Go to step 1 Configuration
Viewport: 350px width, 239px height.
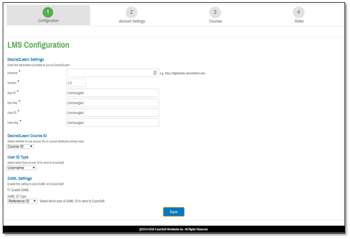point(48,15)
